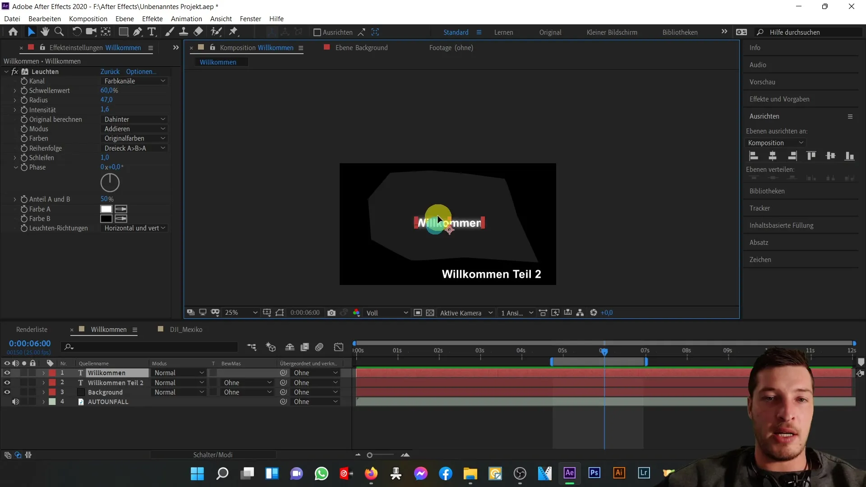Viewport: 866px width, 487px height.
Task: Open Illustrator from the taskbar
Action: tap(619, 473)
